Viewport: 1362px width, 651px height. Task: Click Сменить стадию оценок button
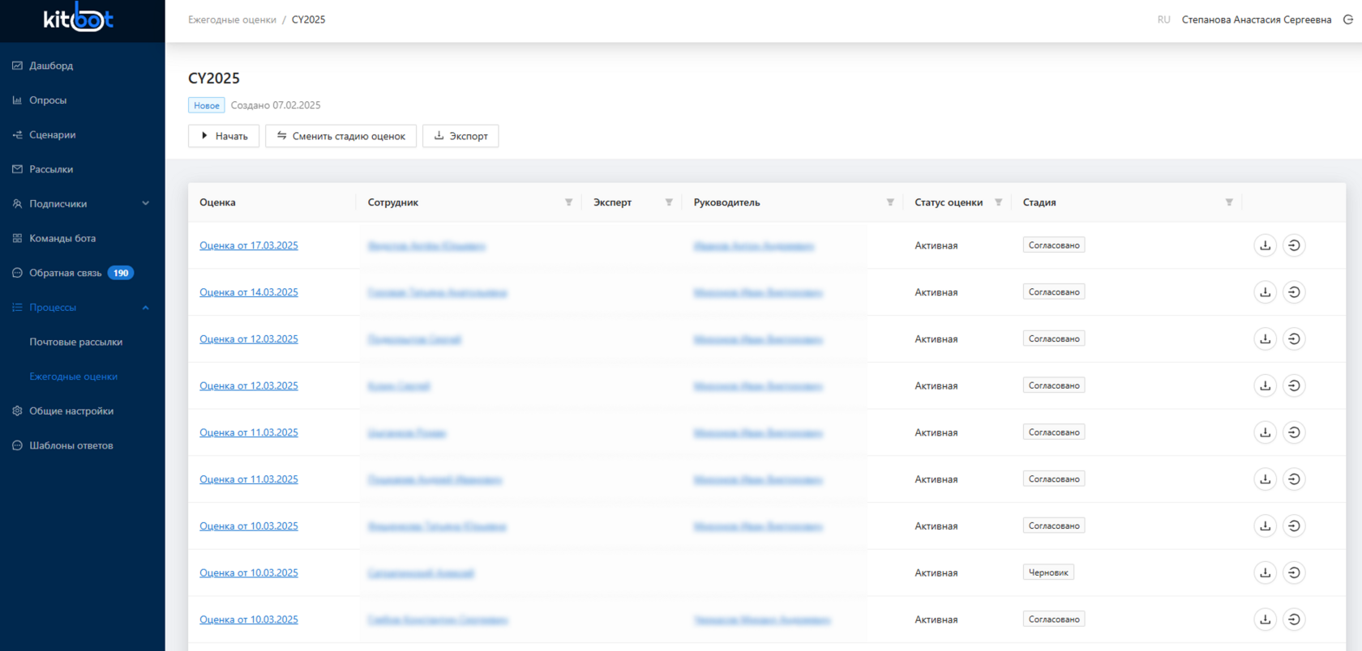(340, 136)
